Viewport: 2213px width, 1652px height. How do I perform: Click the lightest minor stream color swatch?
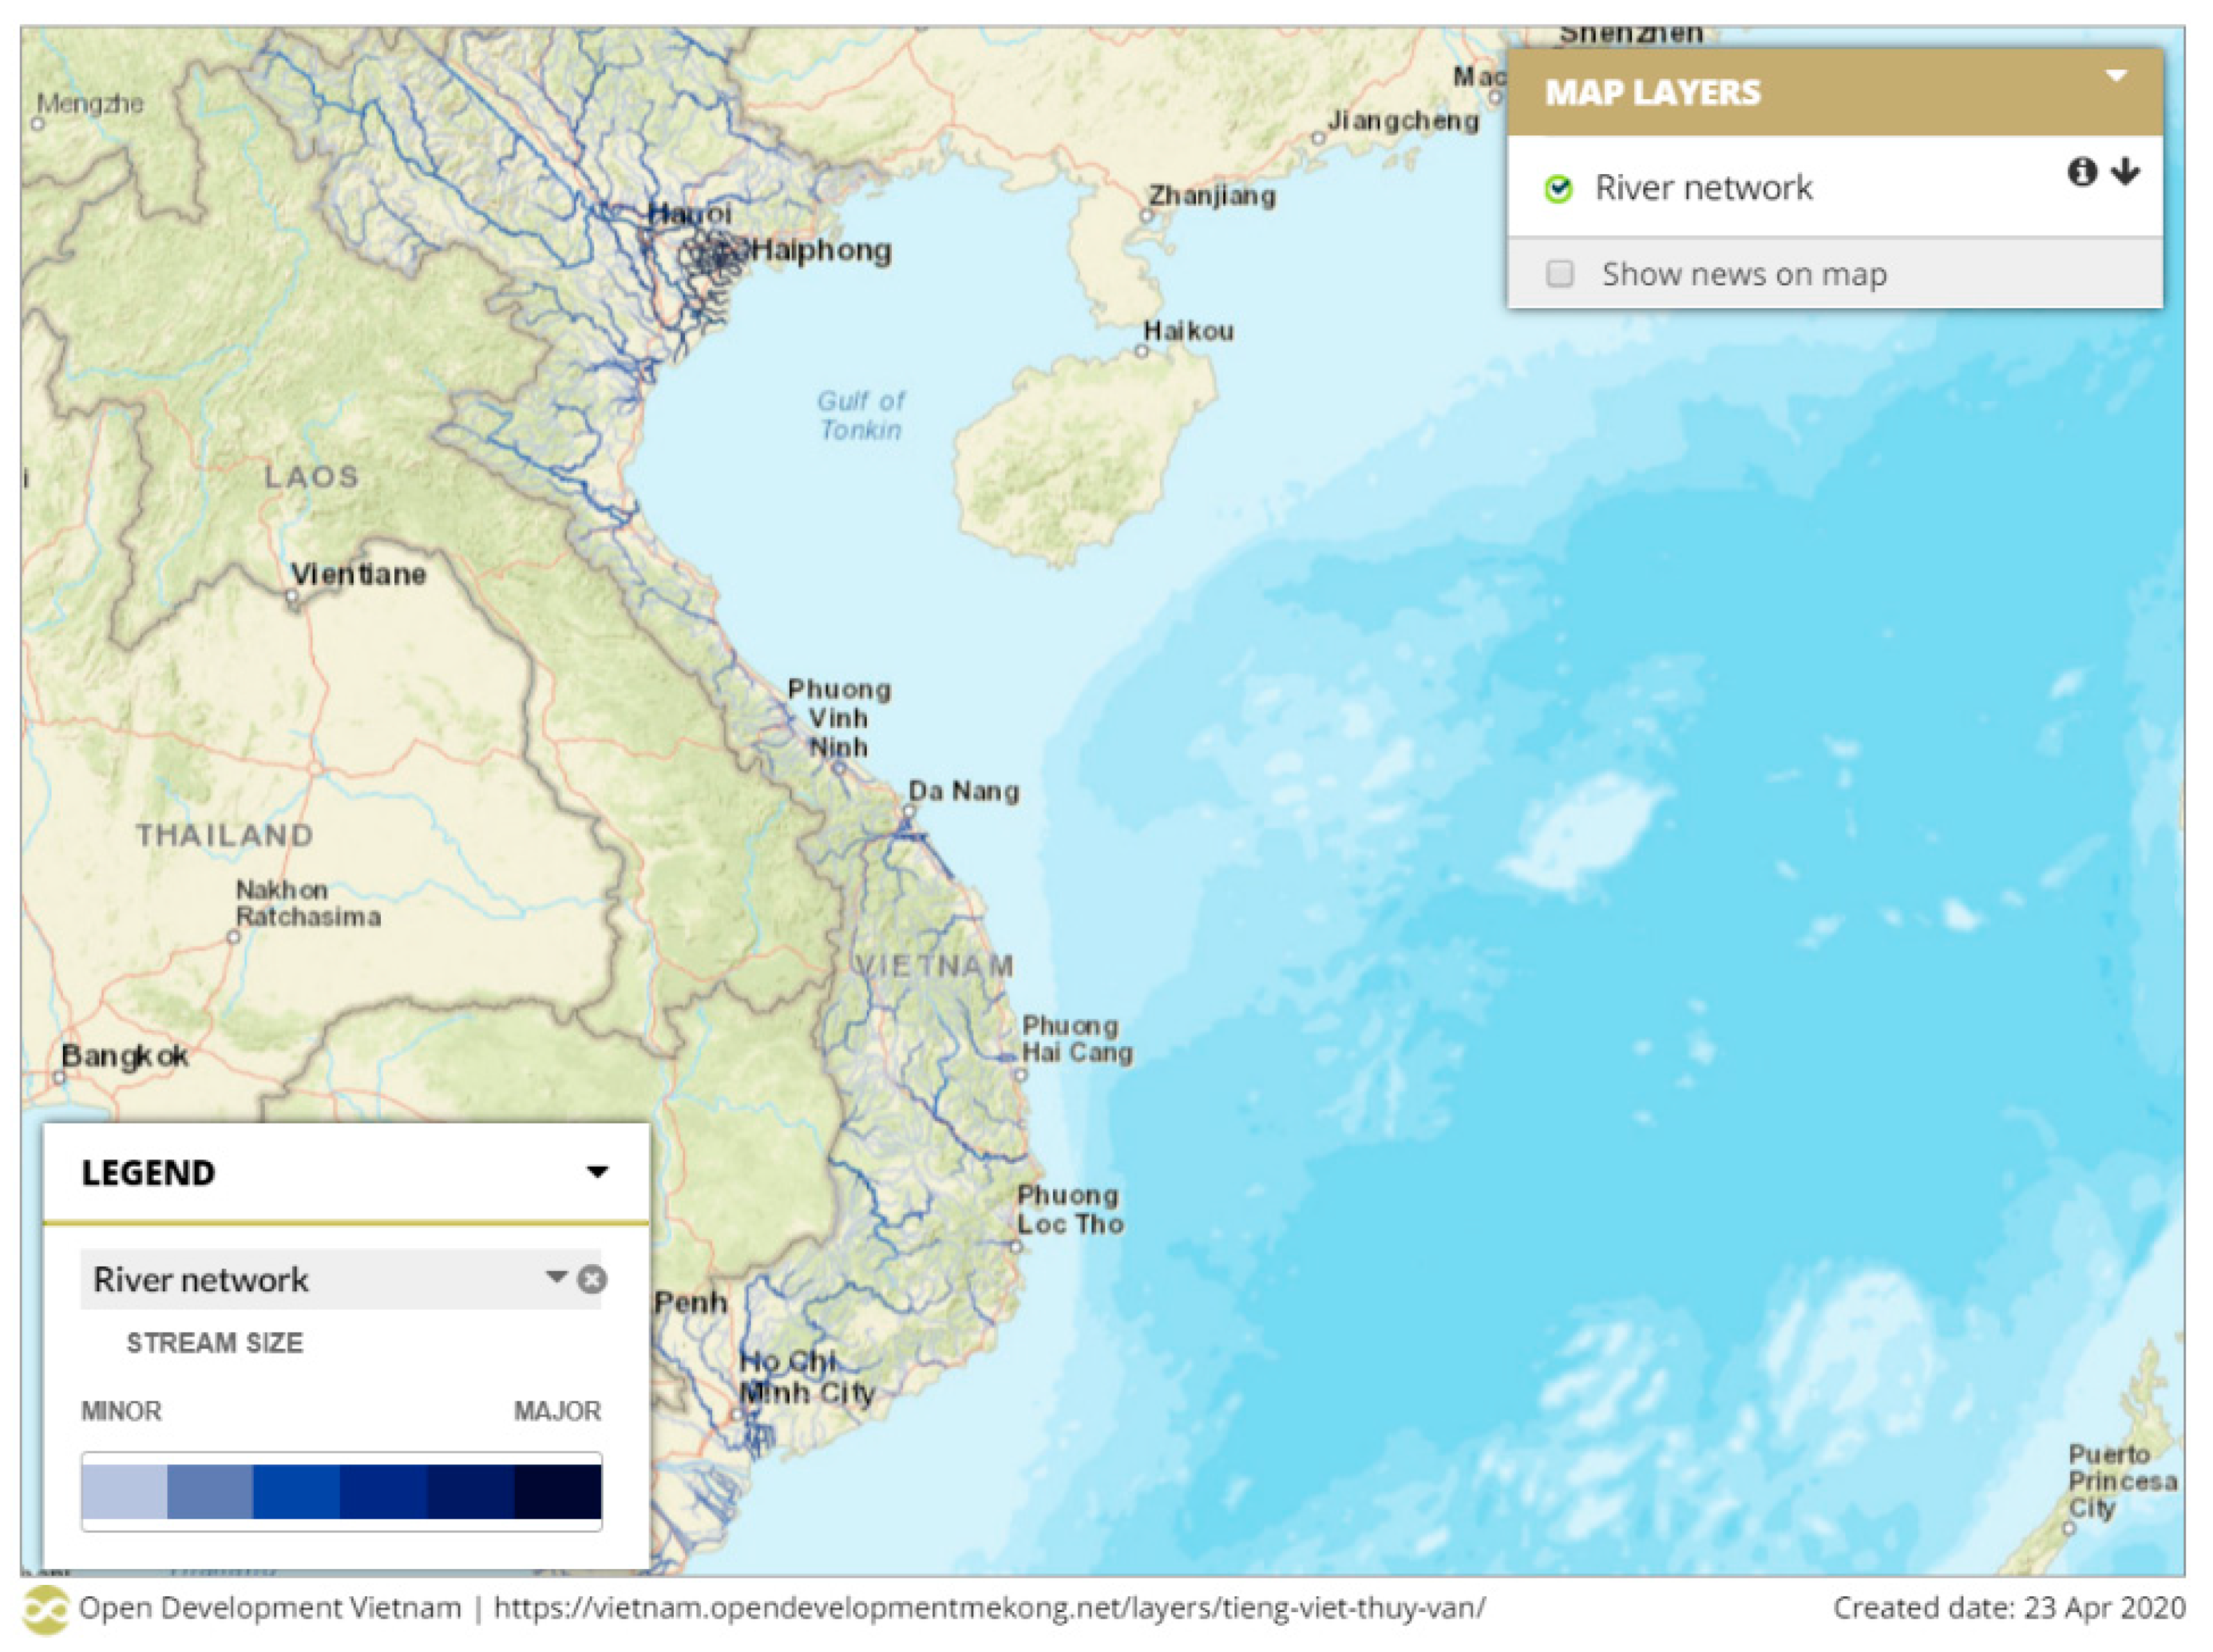click(124, 1491)
